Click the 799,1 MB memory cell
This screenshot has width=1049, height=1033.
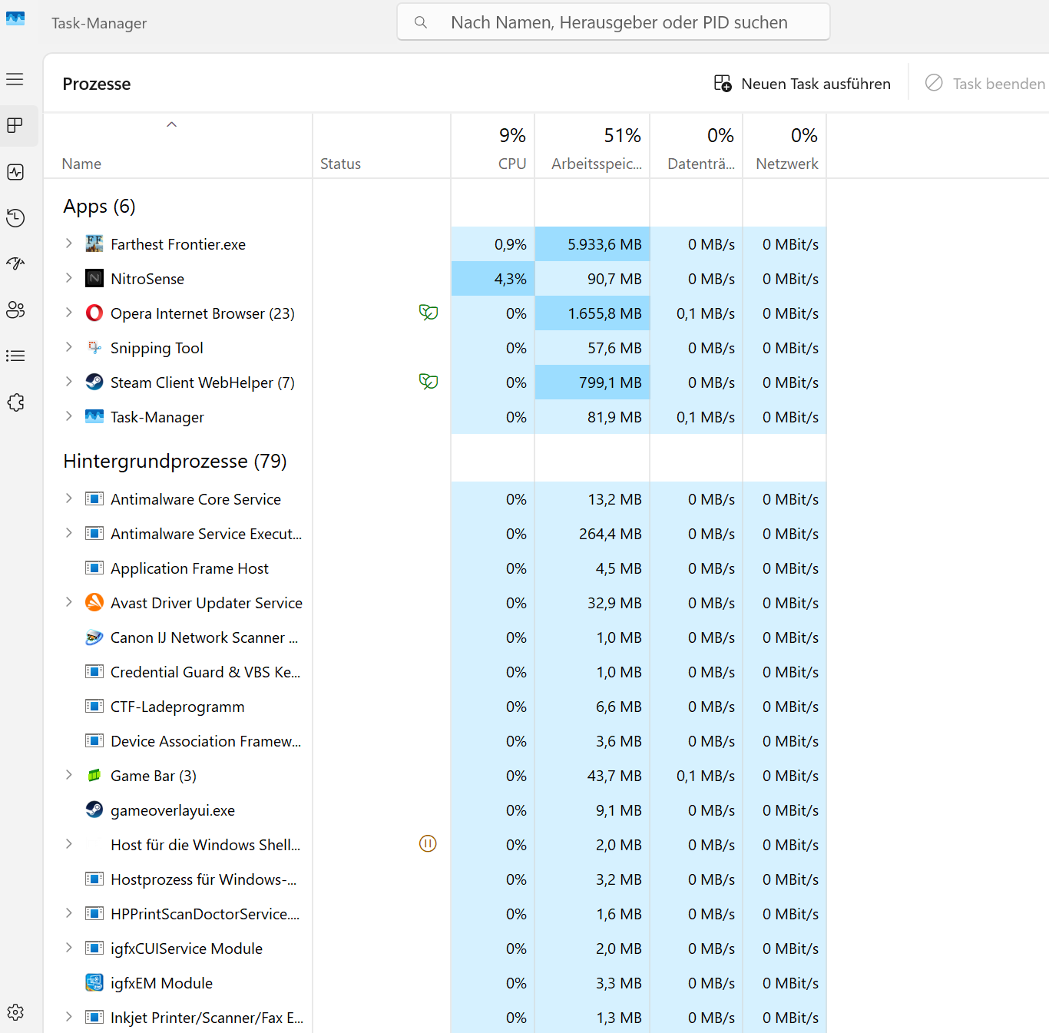click(593, 382)
